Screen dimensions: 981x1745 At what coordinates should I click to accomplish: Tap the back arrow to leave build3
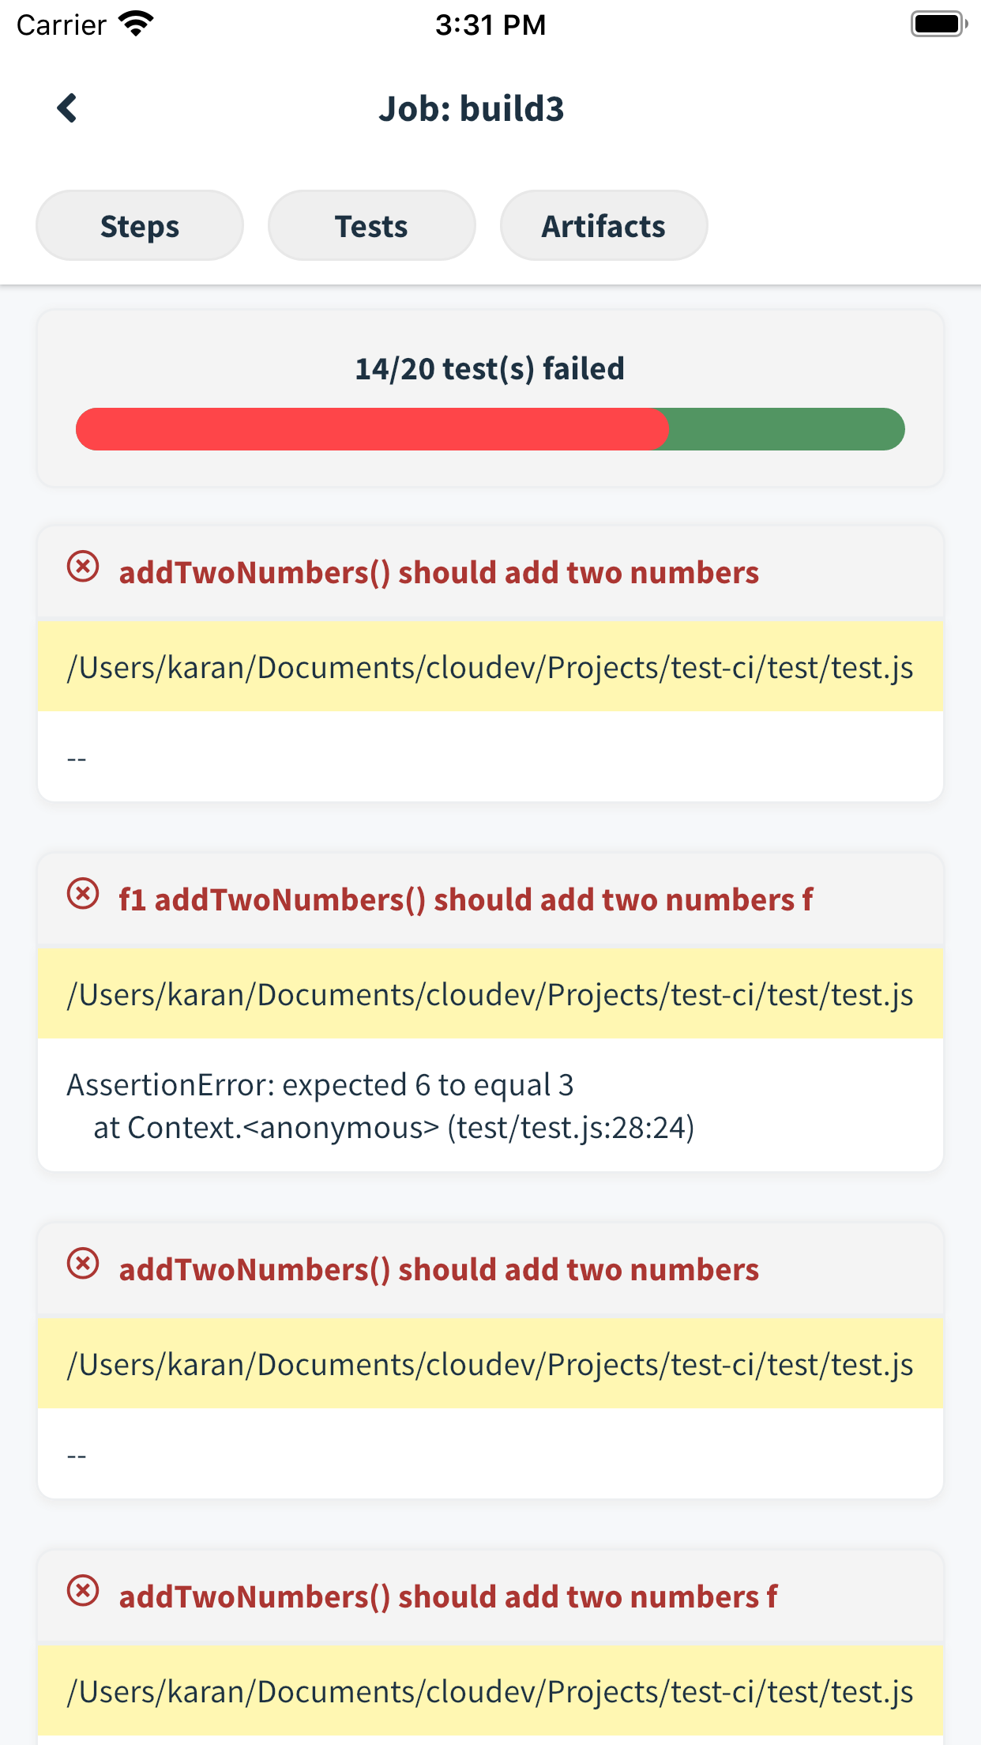[67, 107]
